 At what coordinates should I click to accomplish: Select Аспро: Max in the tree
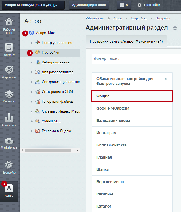tap(45, 33)
